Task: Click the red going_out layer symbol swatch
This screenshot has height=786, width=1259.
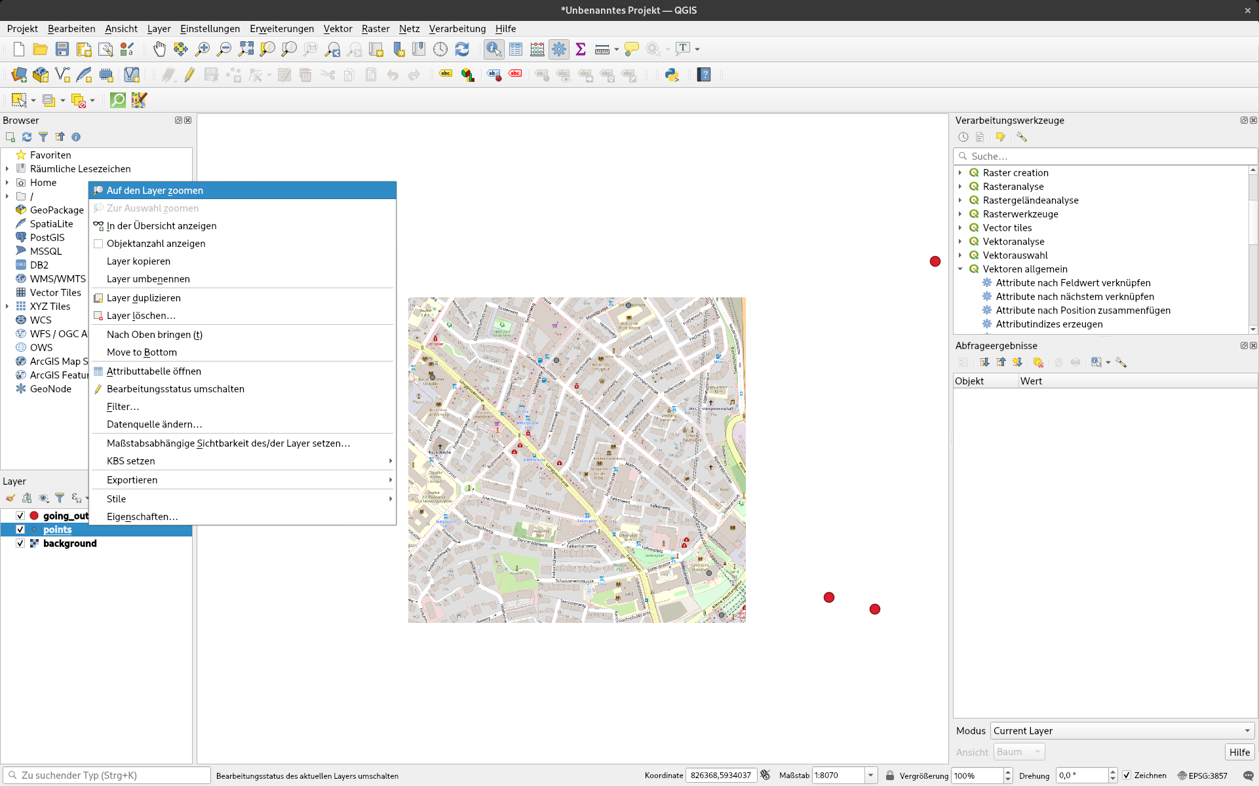Action: 34,515
